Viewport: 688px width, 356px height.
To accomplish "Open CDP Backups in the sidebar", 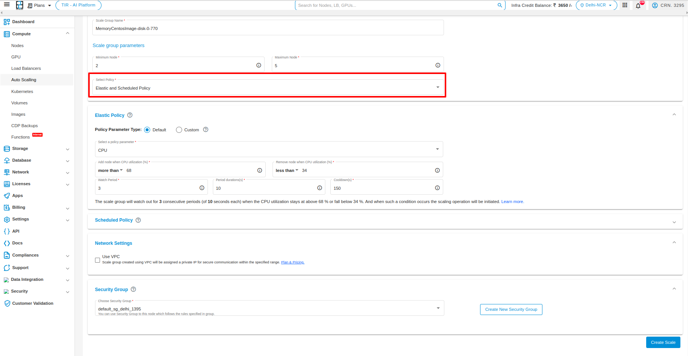I will tap(24, 126).
